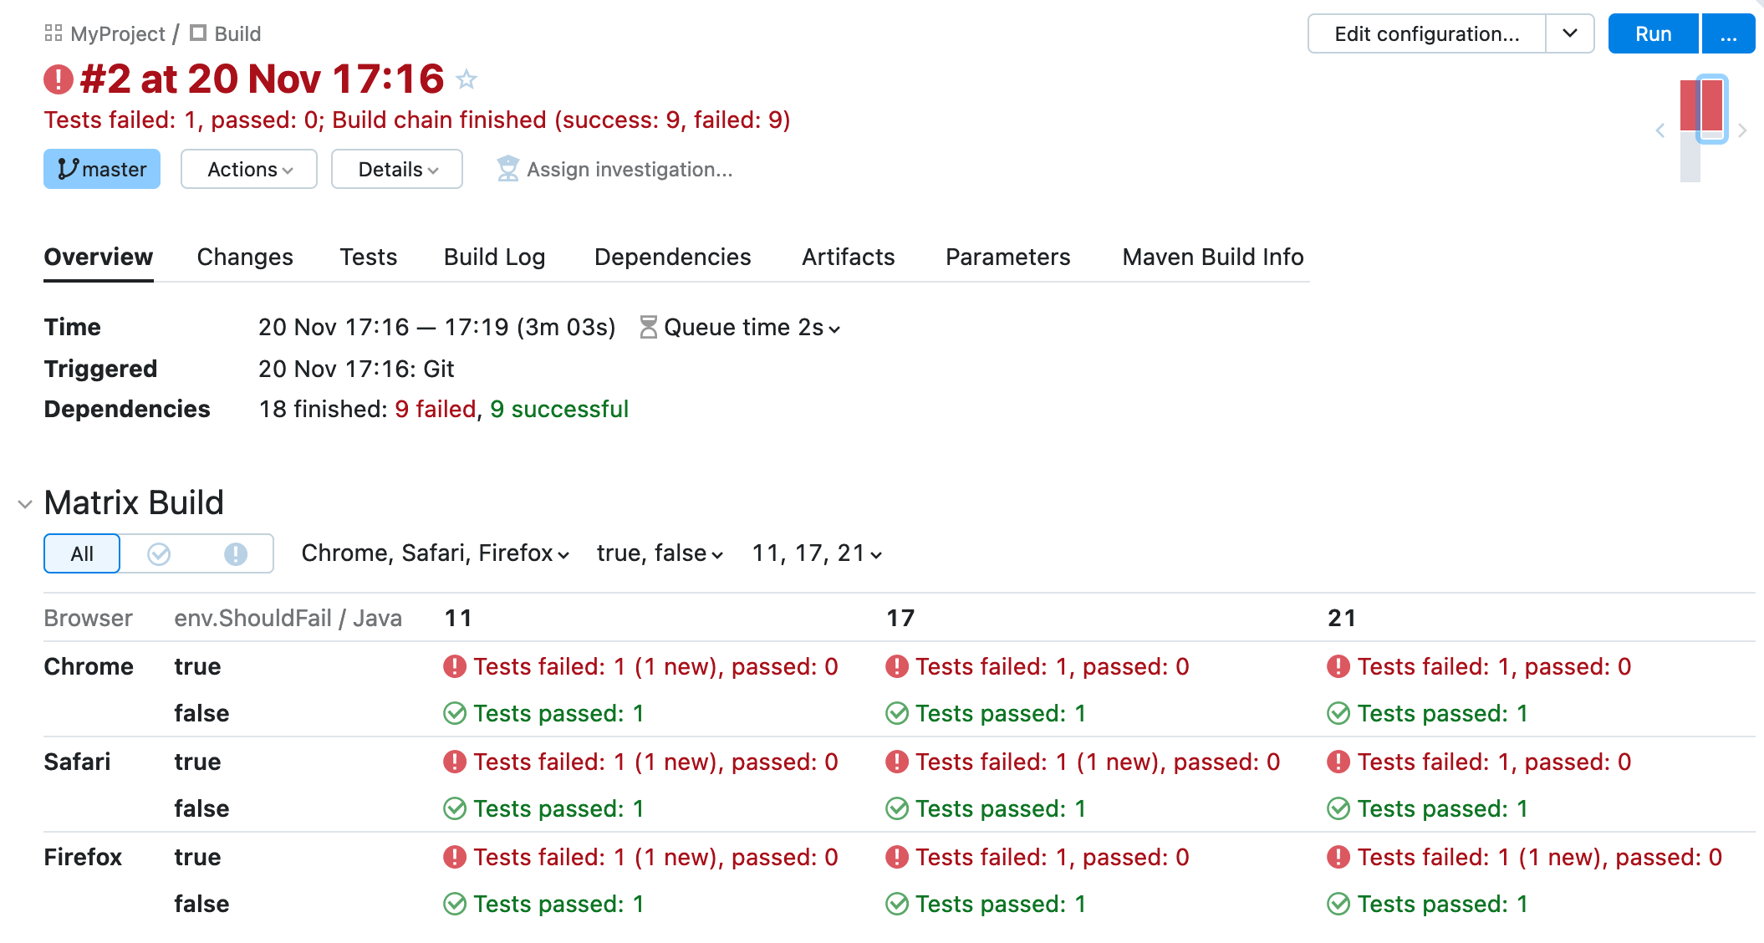Open the 9 failed dependencies link
Image resolution: width=1764 pixels, height=943 pixels.
pos(436,409)
